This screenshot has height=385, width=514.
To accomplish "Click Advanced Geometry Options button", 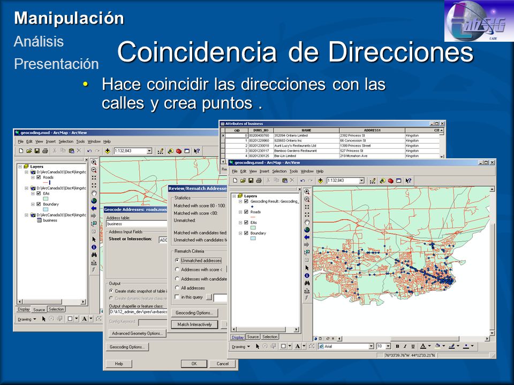I will point(138,333).
